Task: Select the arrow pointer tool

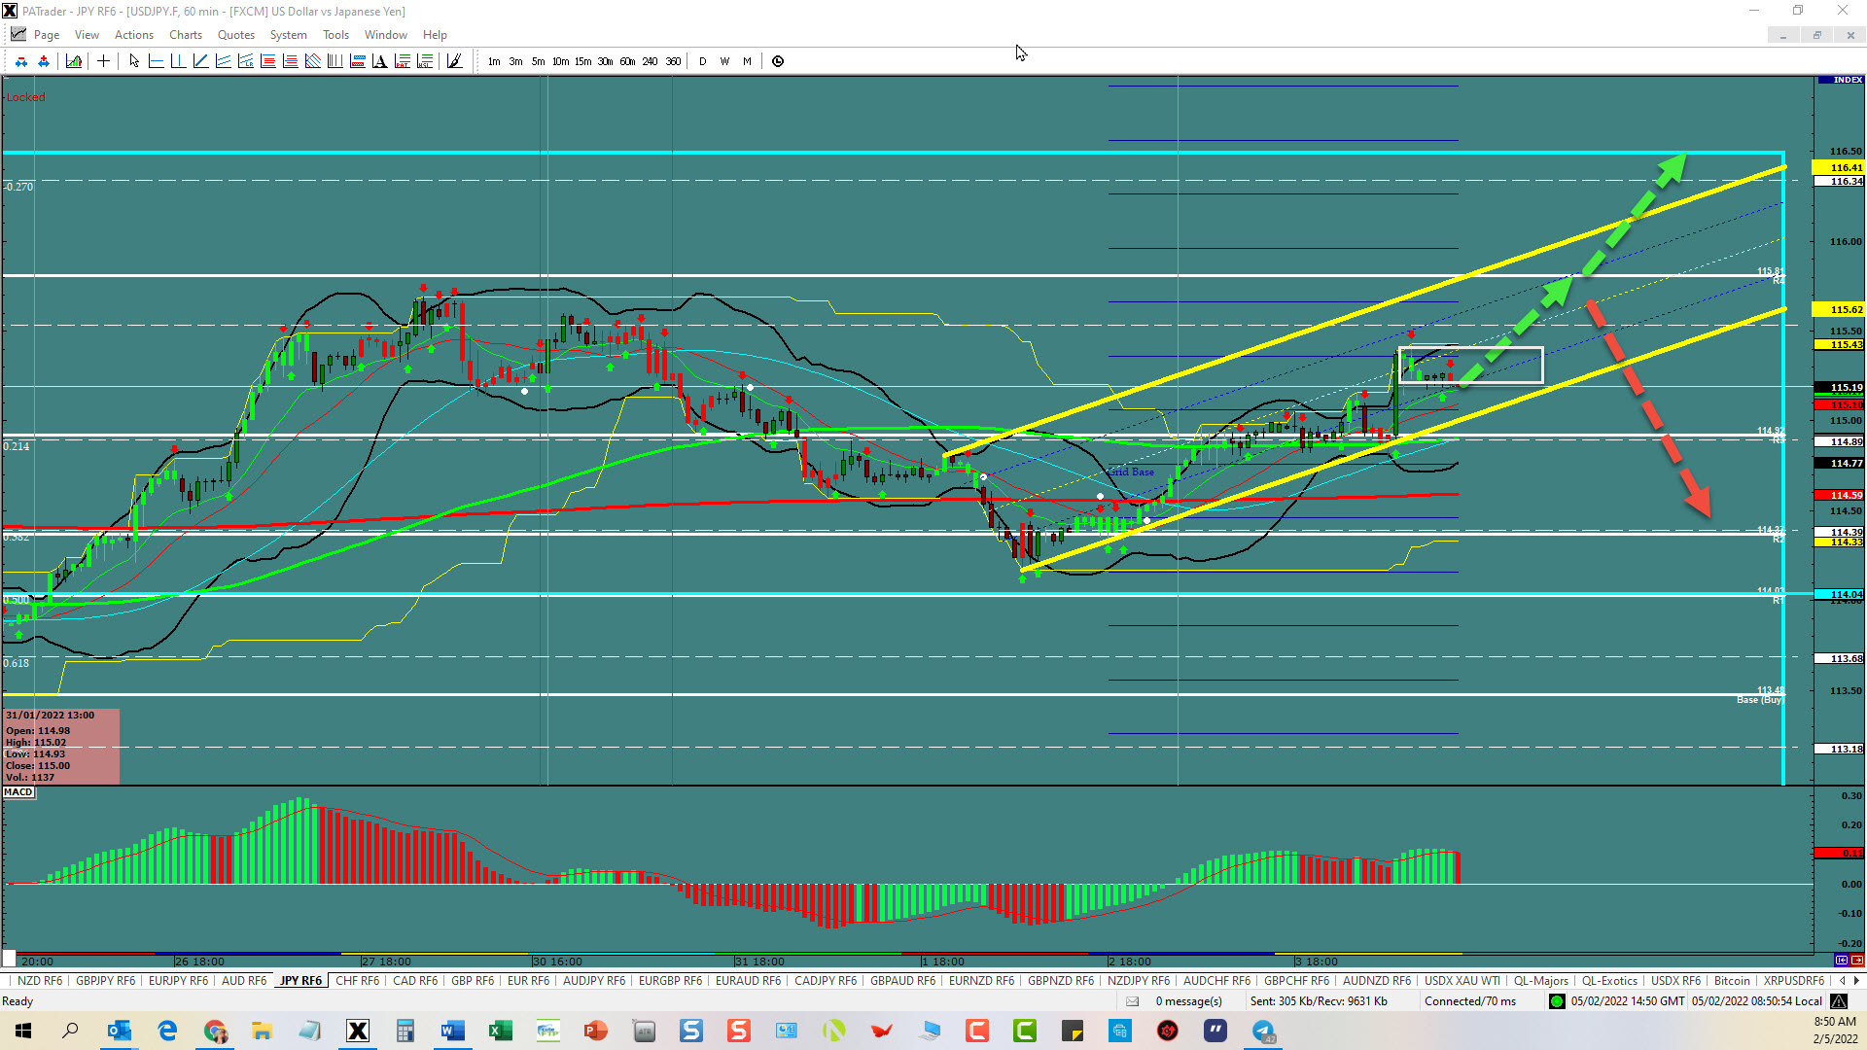Action: click(134, 61)
